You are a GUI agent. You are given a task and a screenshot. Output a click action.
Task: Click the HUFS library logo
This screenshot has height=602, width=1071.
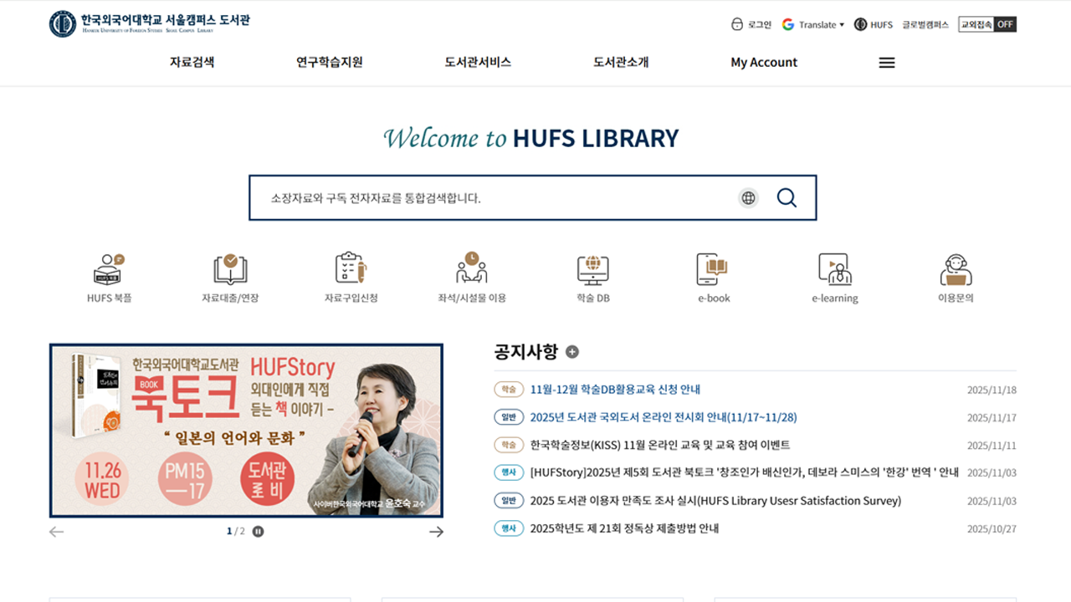click(150, 23)
